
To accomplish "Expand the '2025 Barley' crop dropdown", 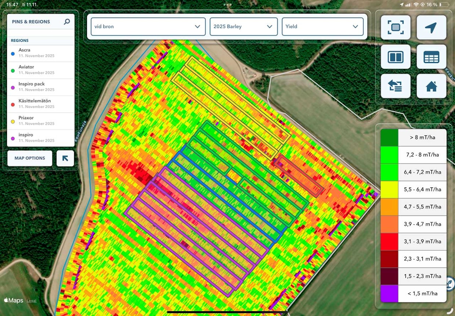I will (x=243, y=26).
